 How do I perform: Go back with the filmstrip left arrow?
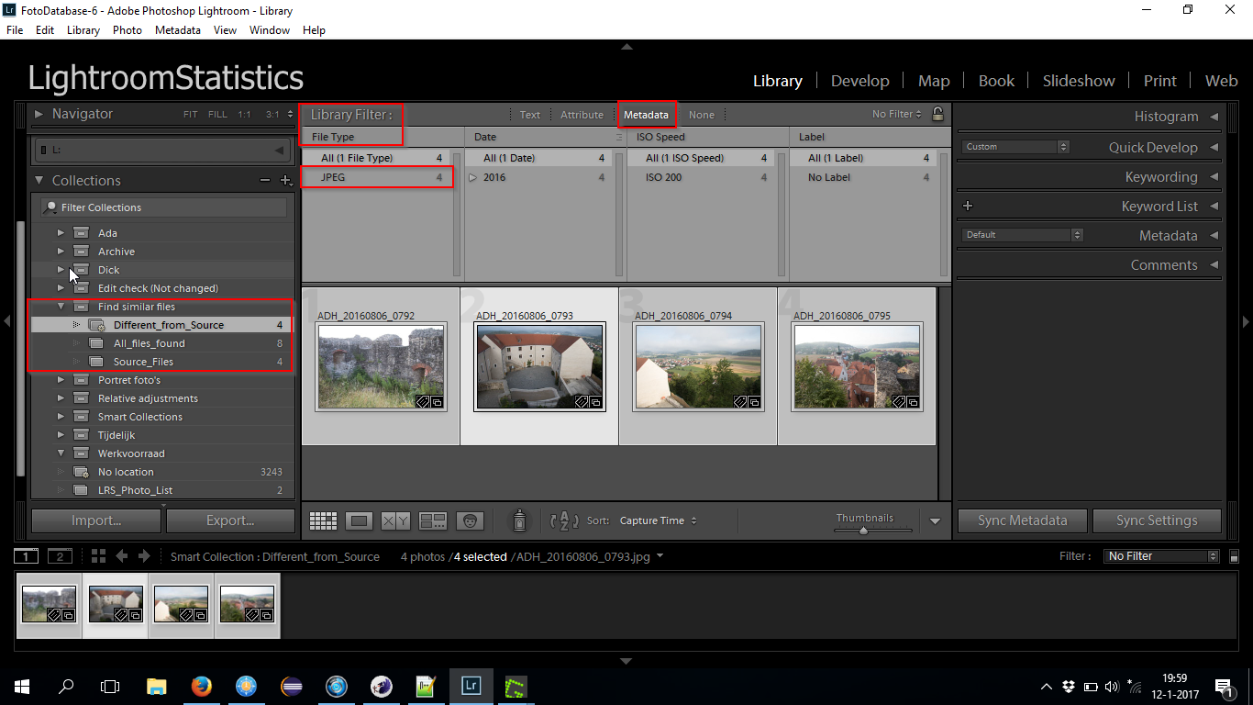click(x=122, y=556)
